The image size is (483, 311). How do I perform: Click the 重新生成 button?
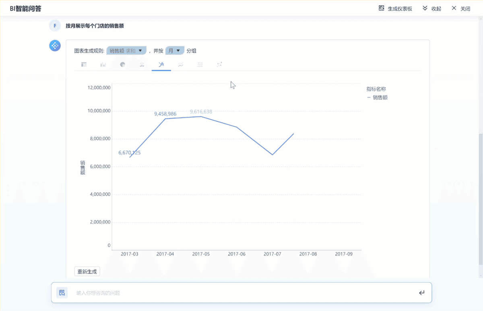tap(87, 272)
